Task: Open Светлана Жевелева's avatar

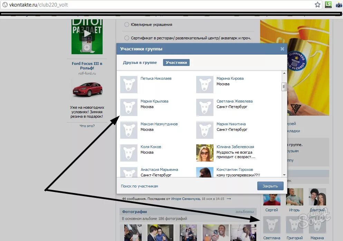Action: tap(205, 107)
